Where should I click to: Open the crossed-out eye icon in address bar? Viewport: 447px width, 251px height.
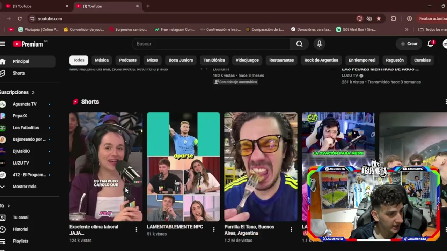click(x=369, y=18)
